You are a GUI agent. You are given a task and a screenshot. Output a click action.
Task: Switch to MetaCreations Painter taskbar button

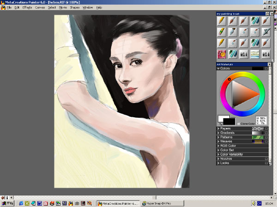tap(118, 203)
